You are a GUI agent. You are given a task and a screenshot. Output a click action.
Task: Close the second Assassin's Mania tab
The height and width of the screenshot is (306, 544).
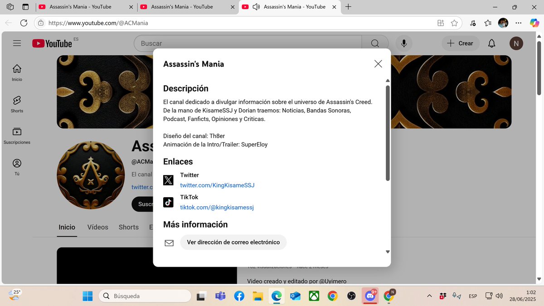coord(233,7)
